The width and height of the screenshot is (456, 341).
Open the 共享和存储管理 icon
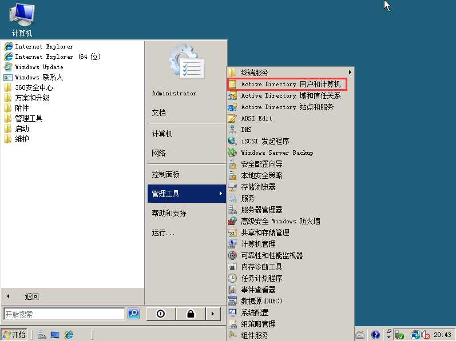pos(232,232)
